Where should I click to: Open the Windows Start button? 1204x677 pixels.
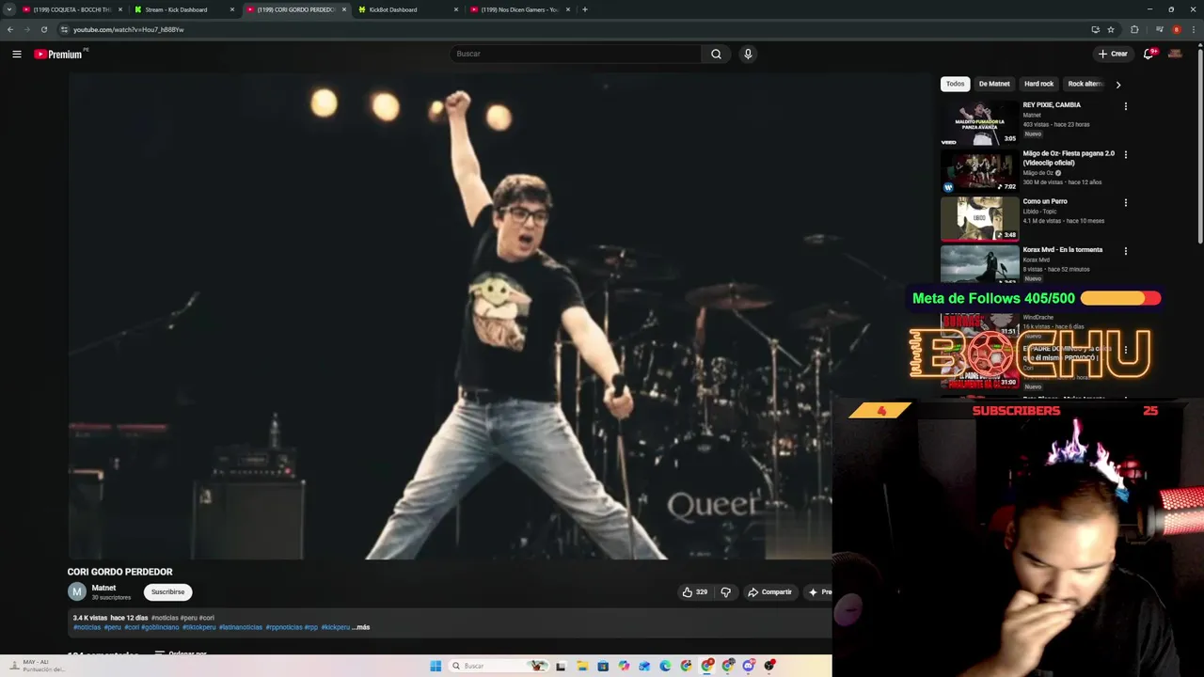coord(436,666)
